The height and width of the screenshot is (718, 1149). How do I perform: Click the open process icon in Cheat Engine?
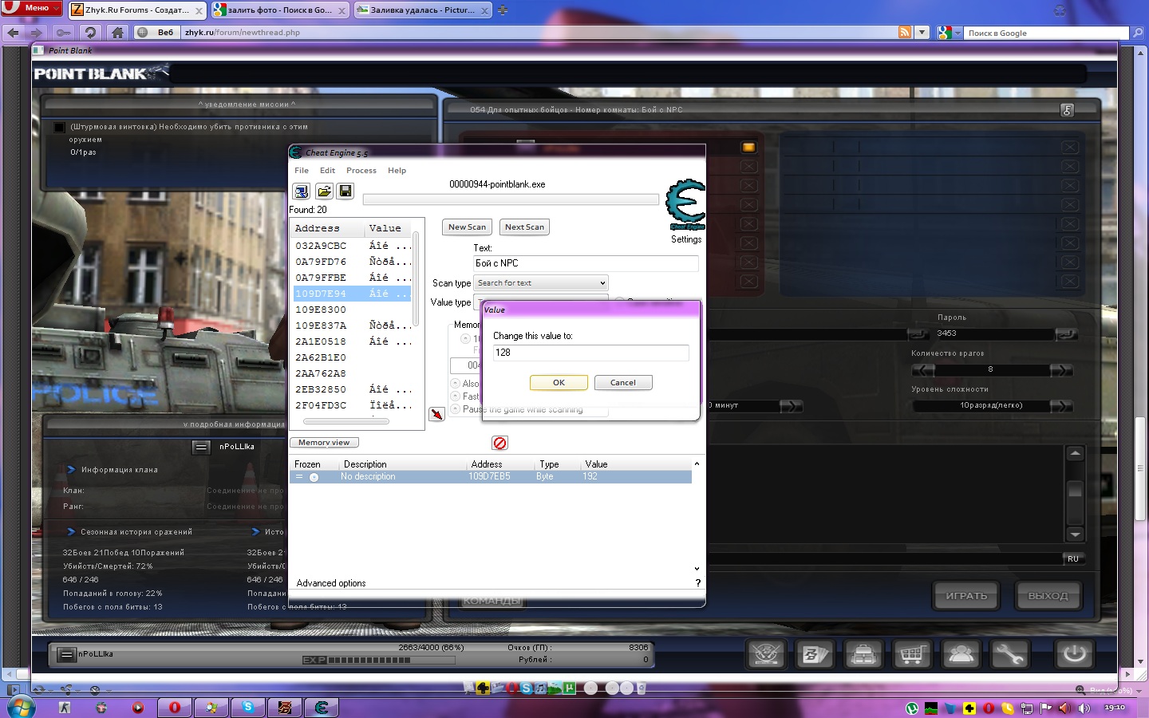302,191
